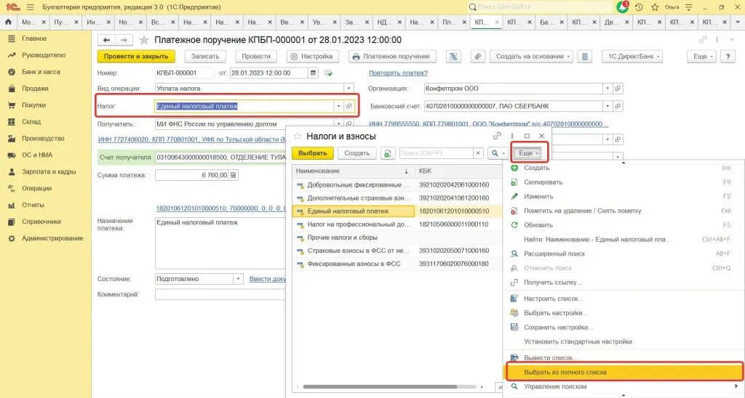Choose Пометить на удаление / Снять пометку

point(624,211)
